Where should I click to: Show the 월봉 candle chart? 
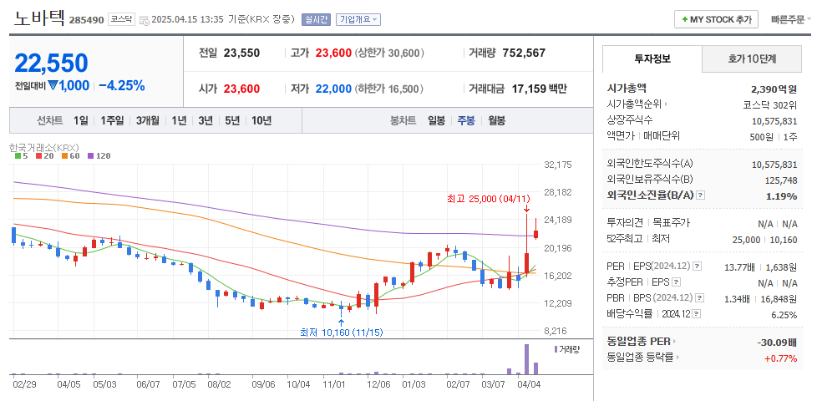(496, 121)
